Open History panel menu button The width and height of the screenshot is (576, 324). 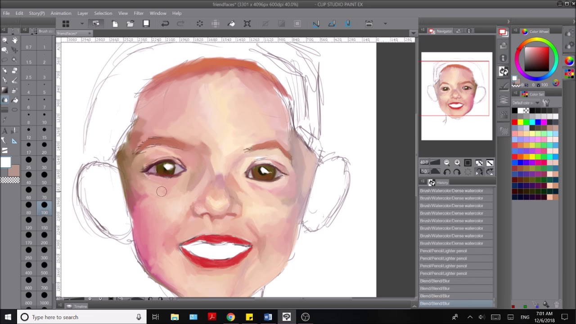[423, 182]
